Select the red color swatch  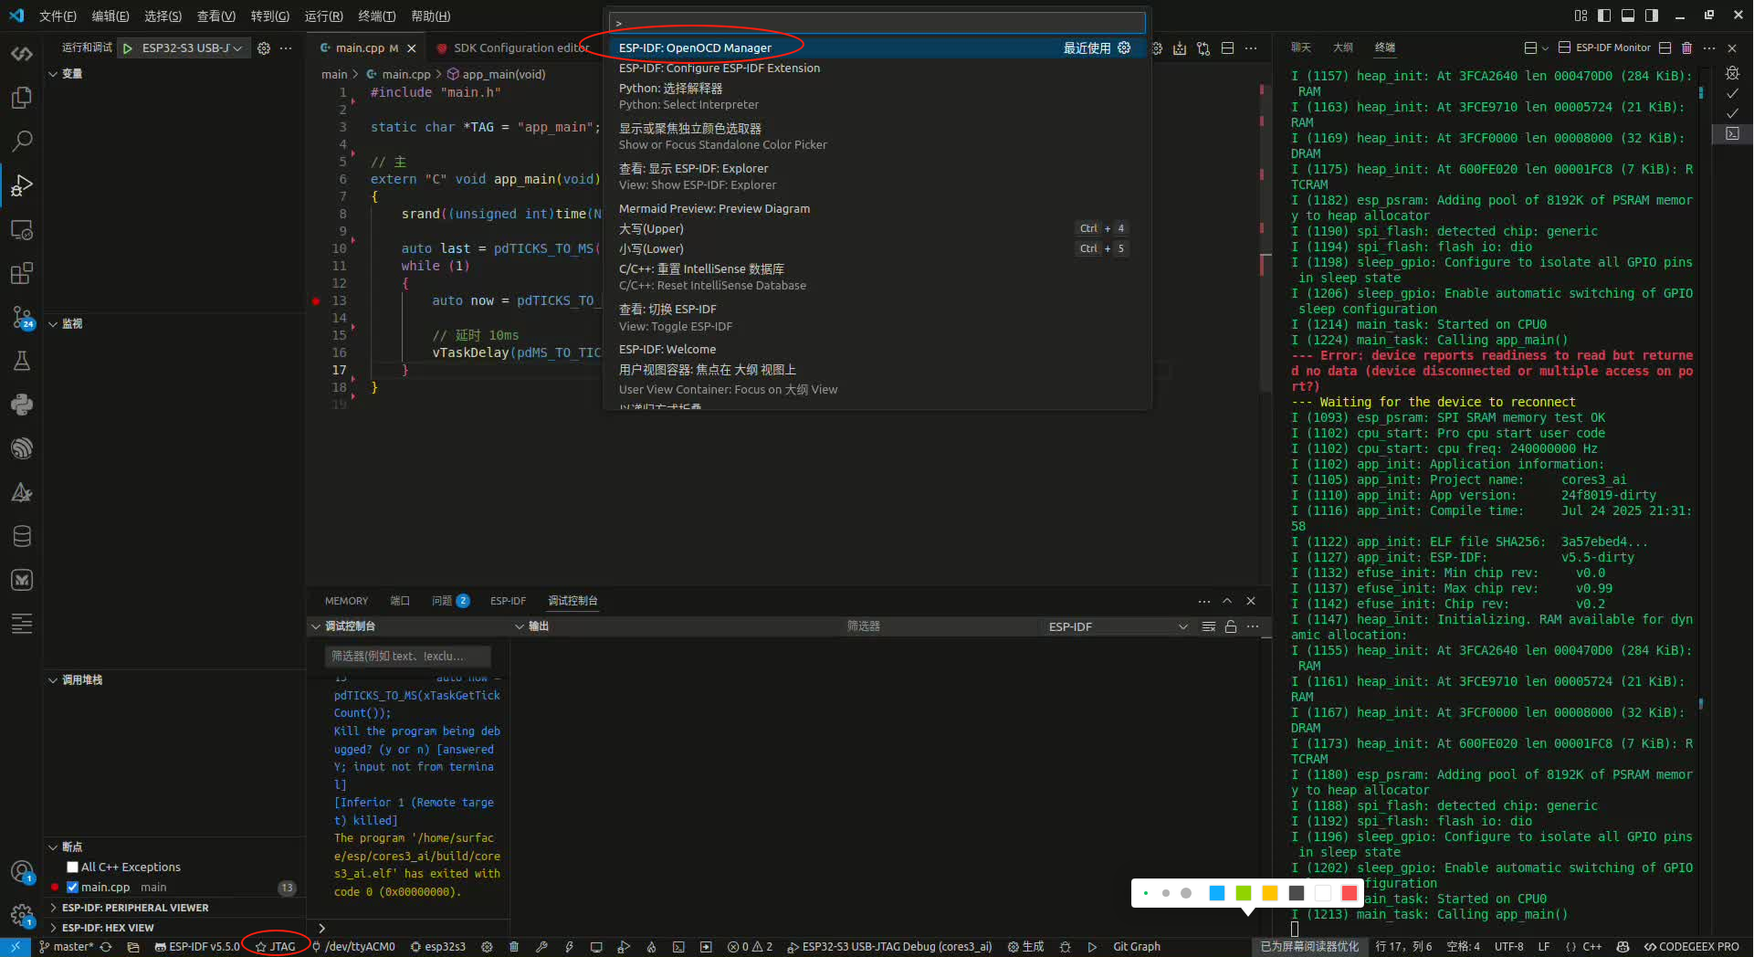(x=1349, y=893)
